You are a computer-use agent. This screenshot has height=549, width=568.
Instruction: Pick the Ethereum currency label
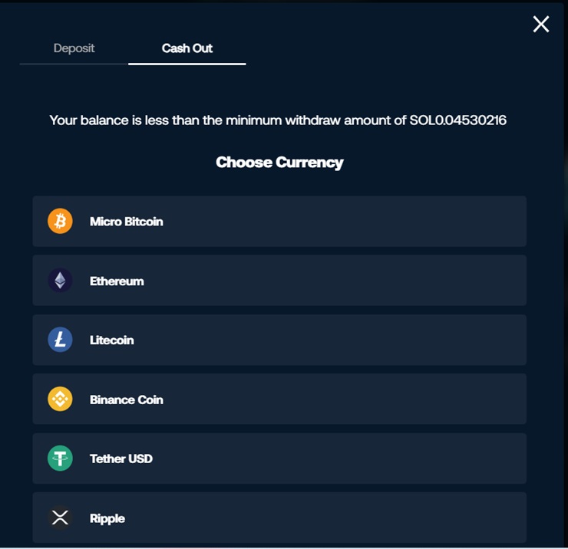[x=117, y=281]
